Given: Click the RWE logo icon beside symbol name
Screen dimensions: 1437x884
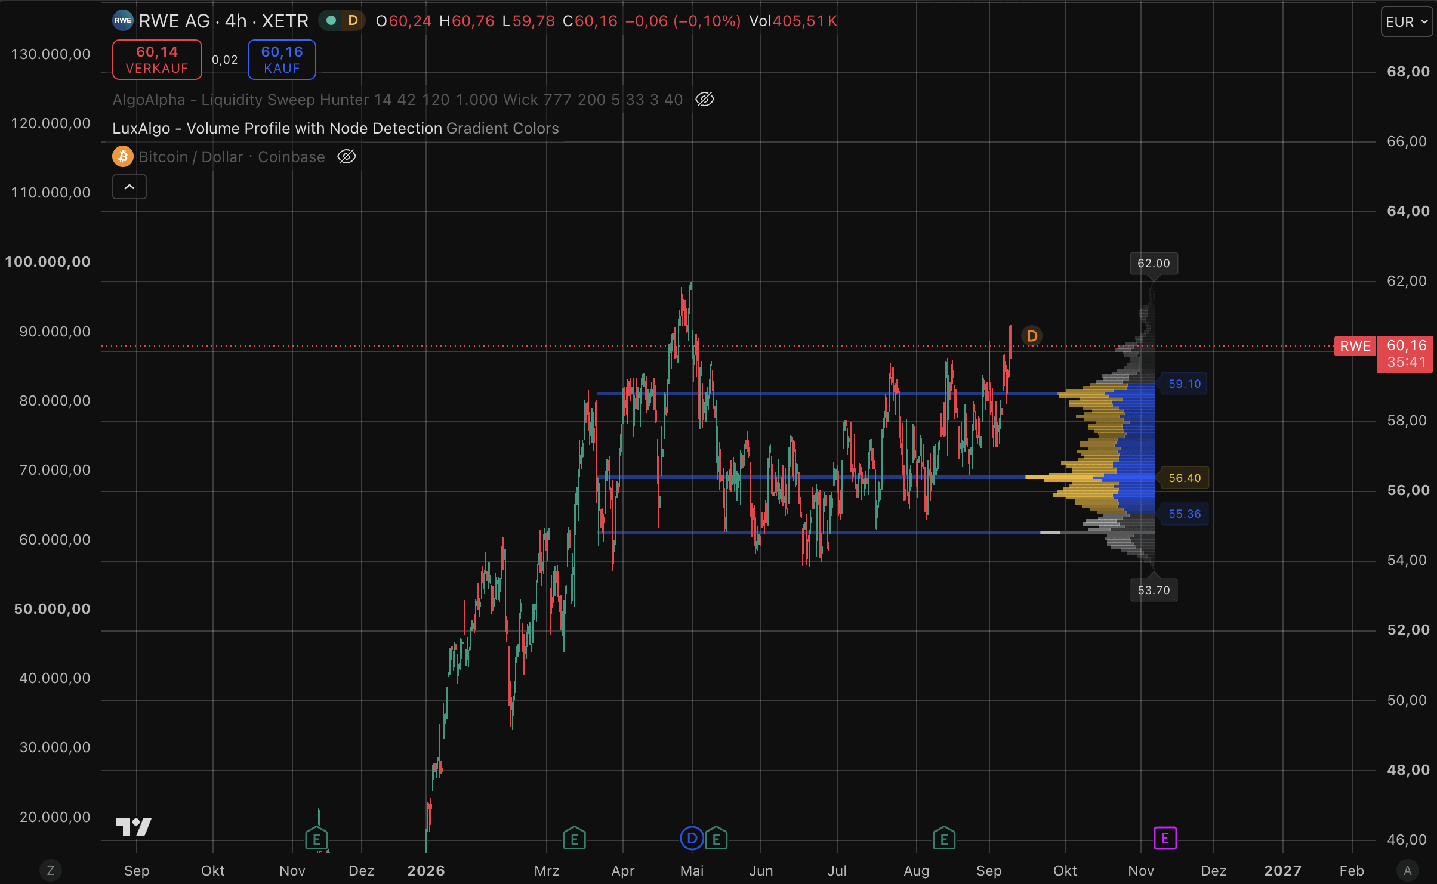Looking at the screenshot, I should tap(122, 21).
